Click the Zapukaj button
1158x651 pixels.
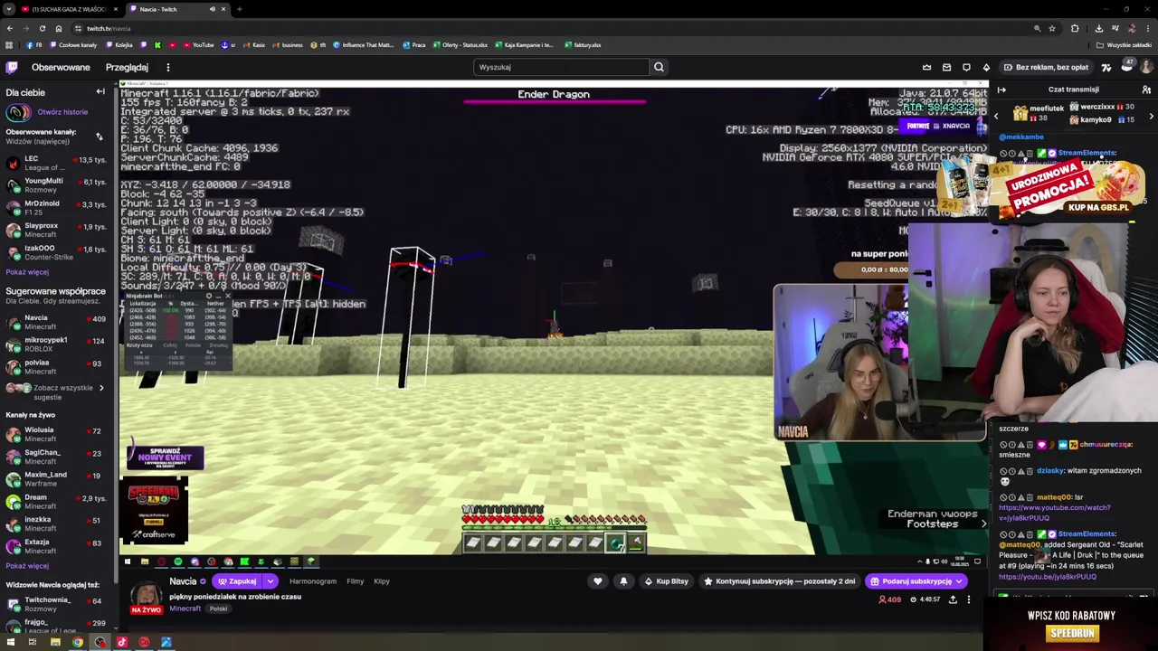point(238,581)
